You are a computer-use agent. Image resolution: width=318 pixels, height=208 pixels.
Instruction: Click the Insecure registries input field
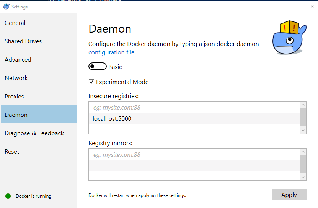(194, 108)
